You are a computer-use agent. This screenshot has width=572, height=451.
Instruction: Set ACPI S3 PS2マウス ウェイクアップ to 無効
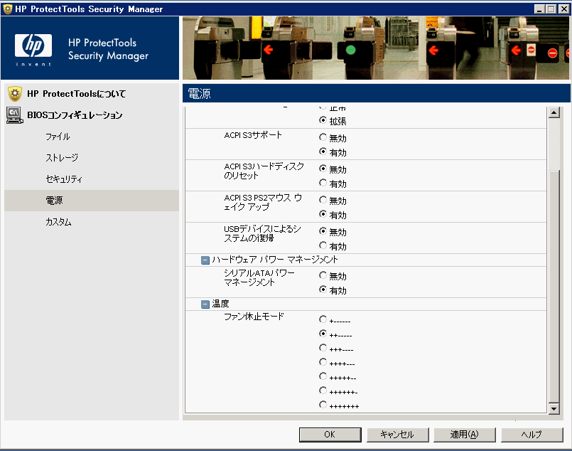323,200
